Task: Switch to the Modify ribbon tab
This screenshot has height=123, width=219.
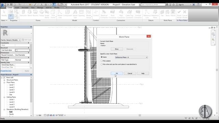Action: point(57,8)
